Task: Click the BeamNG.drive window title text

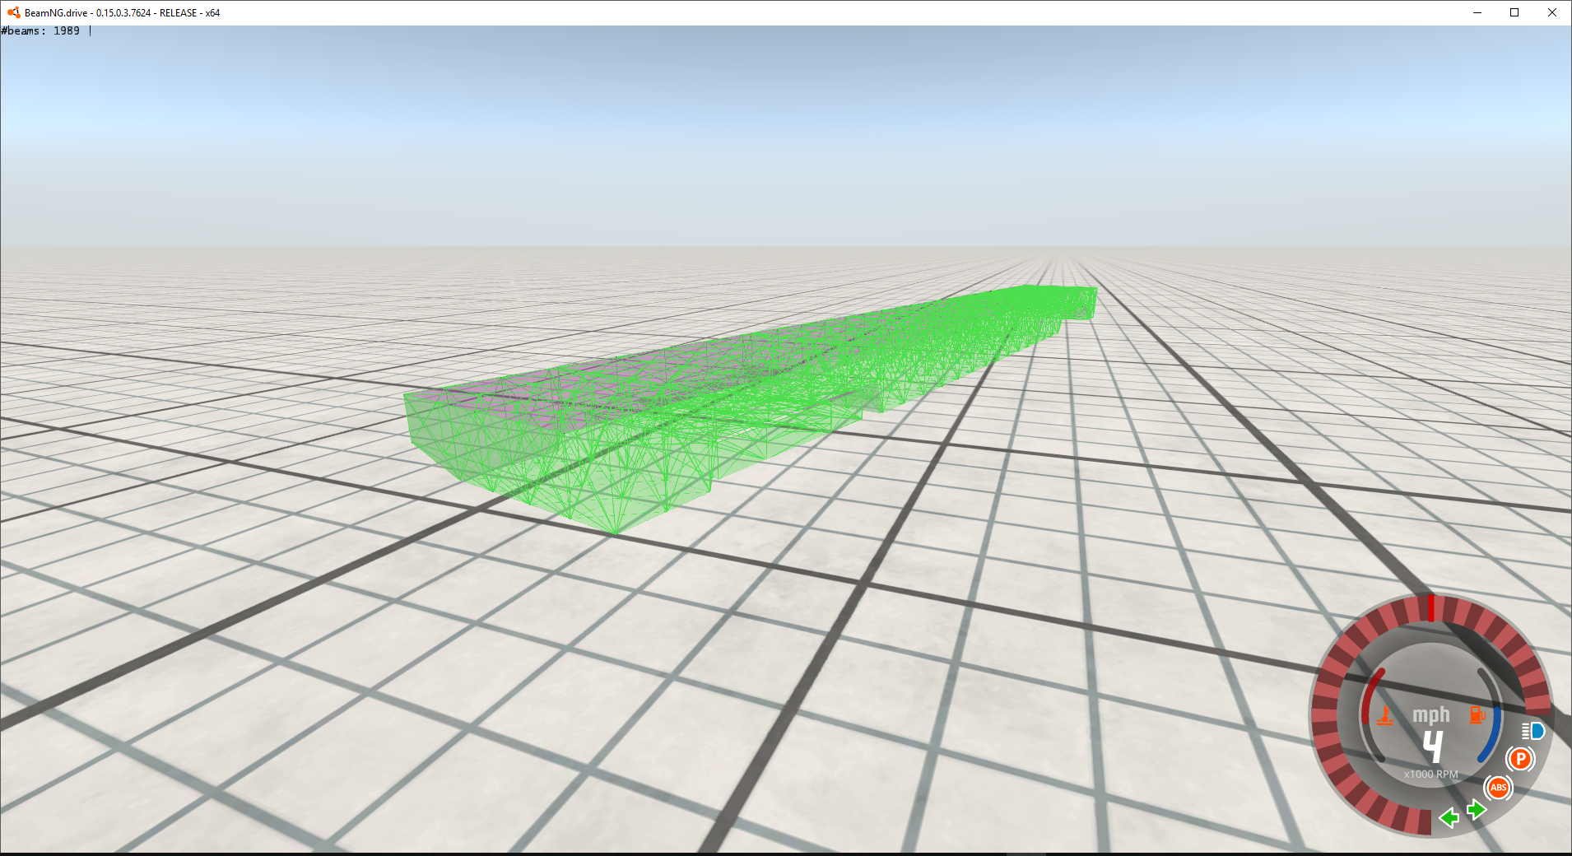Action: click(122, 13)
